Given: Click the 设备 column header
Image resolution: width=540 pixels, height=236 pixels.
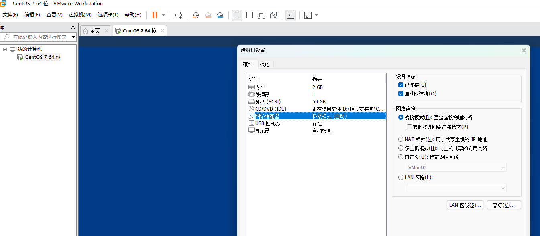Looking at the screenshot, I should pyautogui.click(x=279, y=79).
